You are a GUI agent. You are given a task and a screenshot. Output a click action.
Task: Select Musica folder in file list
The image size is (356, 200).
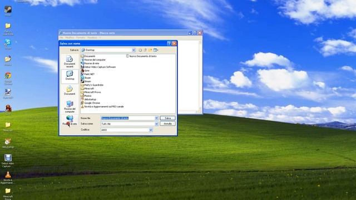tap(86, 96)
